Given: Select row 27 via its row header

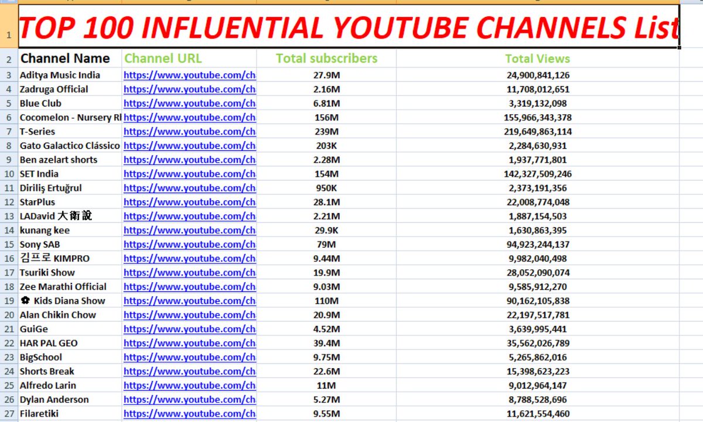Looking at the screenshot, I should tap(9, 414).
